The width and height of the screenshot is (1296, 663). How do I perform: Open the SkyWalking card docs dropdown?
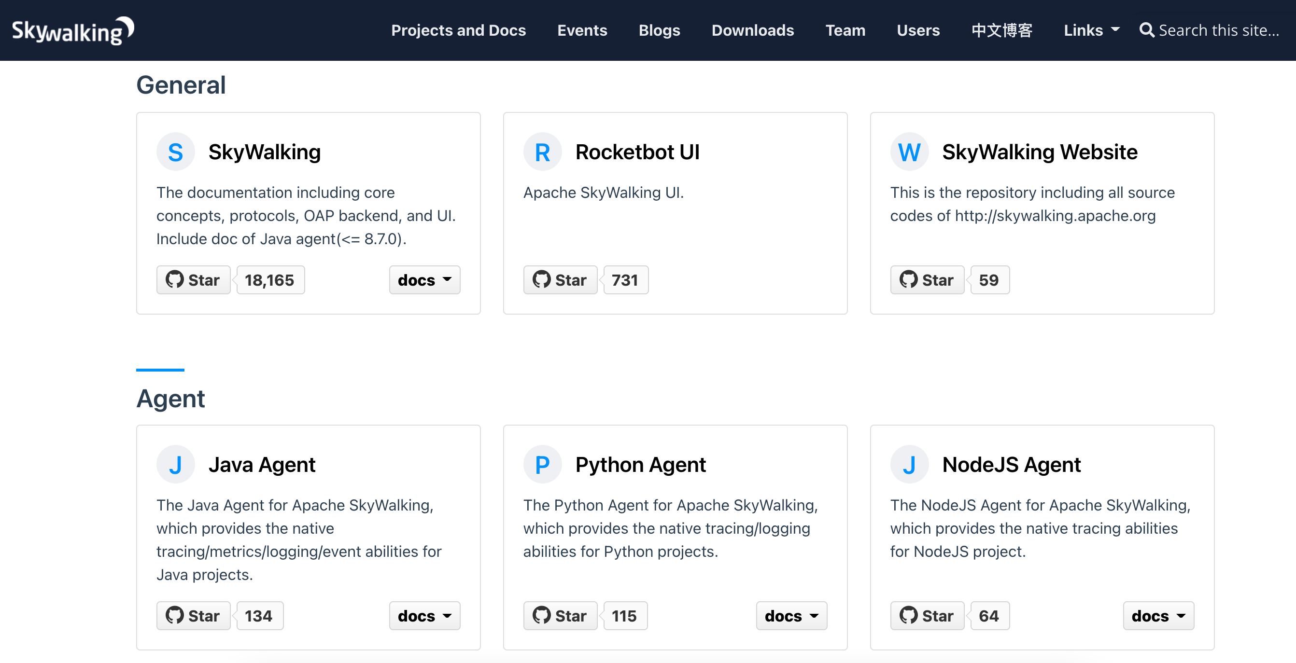(424, 280)
